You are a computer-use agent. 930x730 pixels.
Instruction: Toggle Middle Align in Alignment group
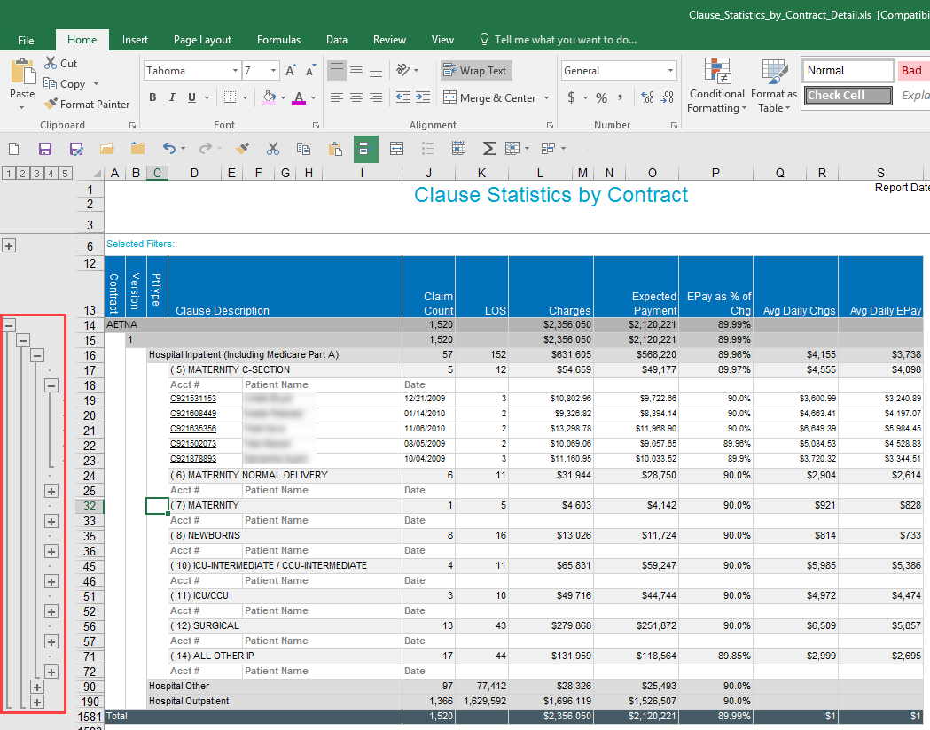coord(356,71)
